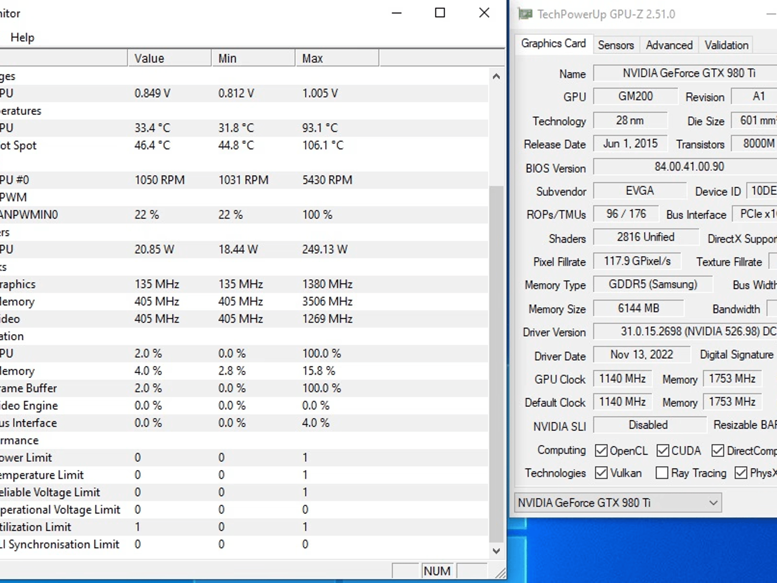
Task: Click the Pixel Fillrate field 117.9 GPixel/s
Action: coord(637,261)
